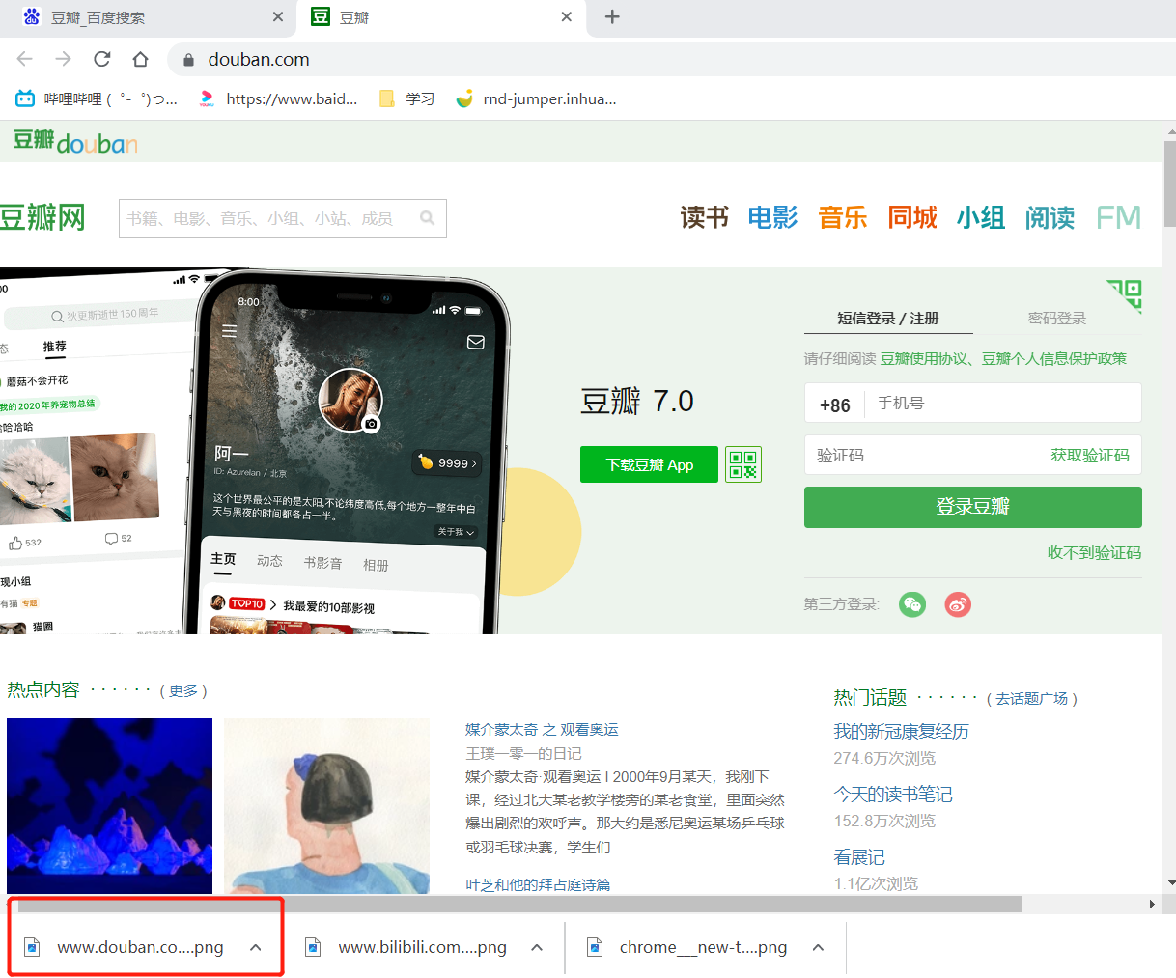Open the 同城 section
This screenshot has height=978, width=1176.
[x=912, y=217]
